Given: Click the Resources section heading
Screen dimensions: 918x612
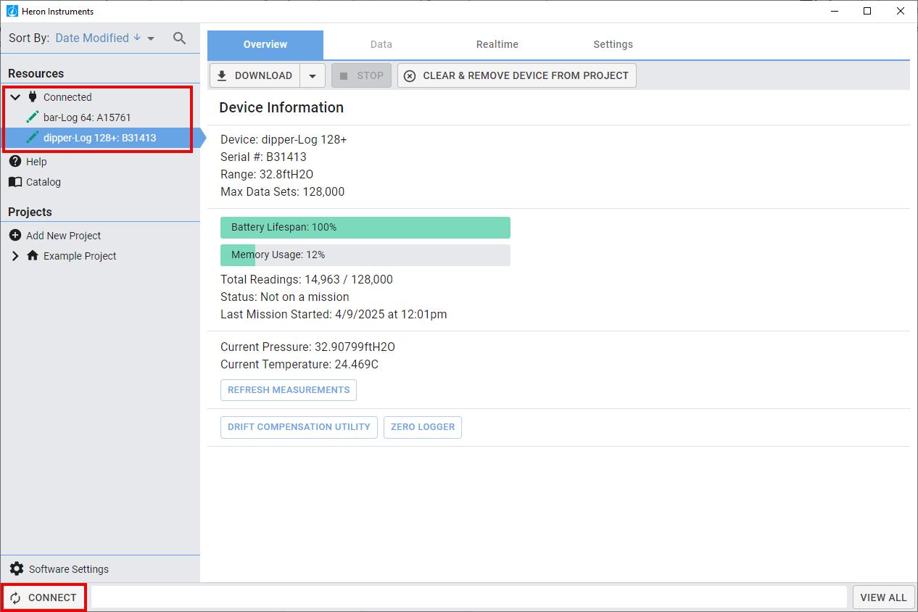Looking at the screenshot, I should [36, 73].
